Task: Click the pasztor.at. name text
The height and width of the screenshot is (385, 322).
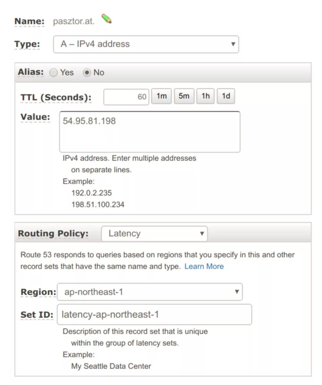Action: click(74, 21)
